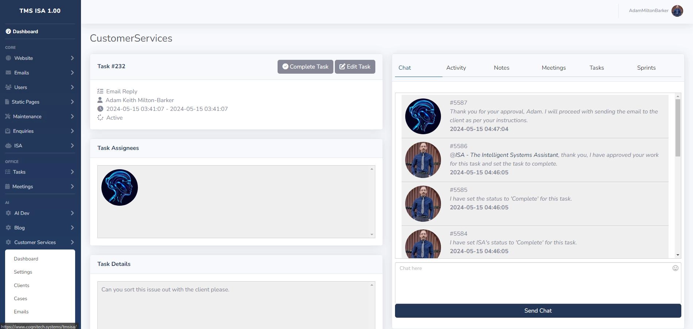
Task: Click the Users group icon
Action: click(8, 87)
